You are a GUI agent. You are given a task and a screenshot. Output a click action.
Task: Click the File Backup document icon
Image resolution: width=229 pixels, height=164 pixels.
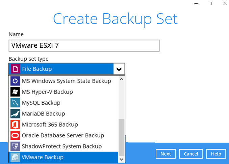(16, 69)
